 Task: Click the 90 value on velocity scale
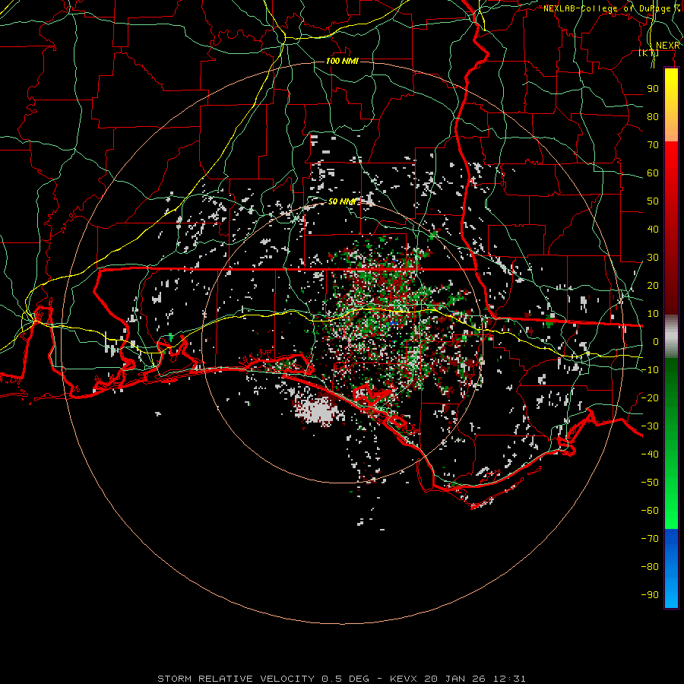tap(653, 89)
